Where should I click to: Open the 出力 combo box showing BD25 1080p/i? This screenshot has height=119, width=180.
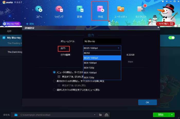(x=102, y=48)
